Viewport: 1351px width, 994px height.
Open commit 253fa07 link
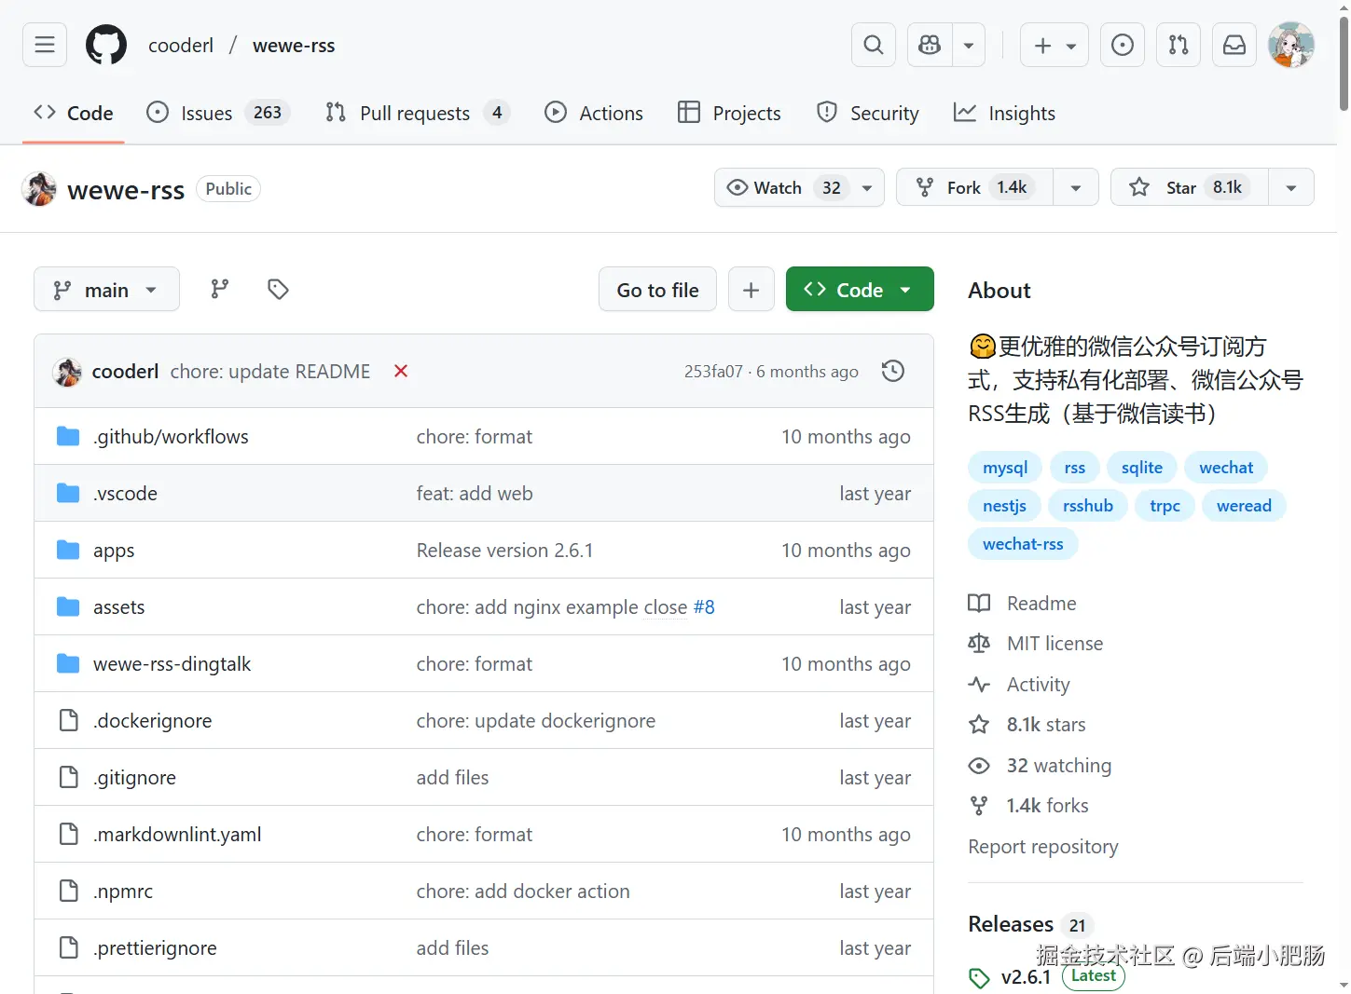[713, 372]
